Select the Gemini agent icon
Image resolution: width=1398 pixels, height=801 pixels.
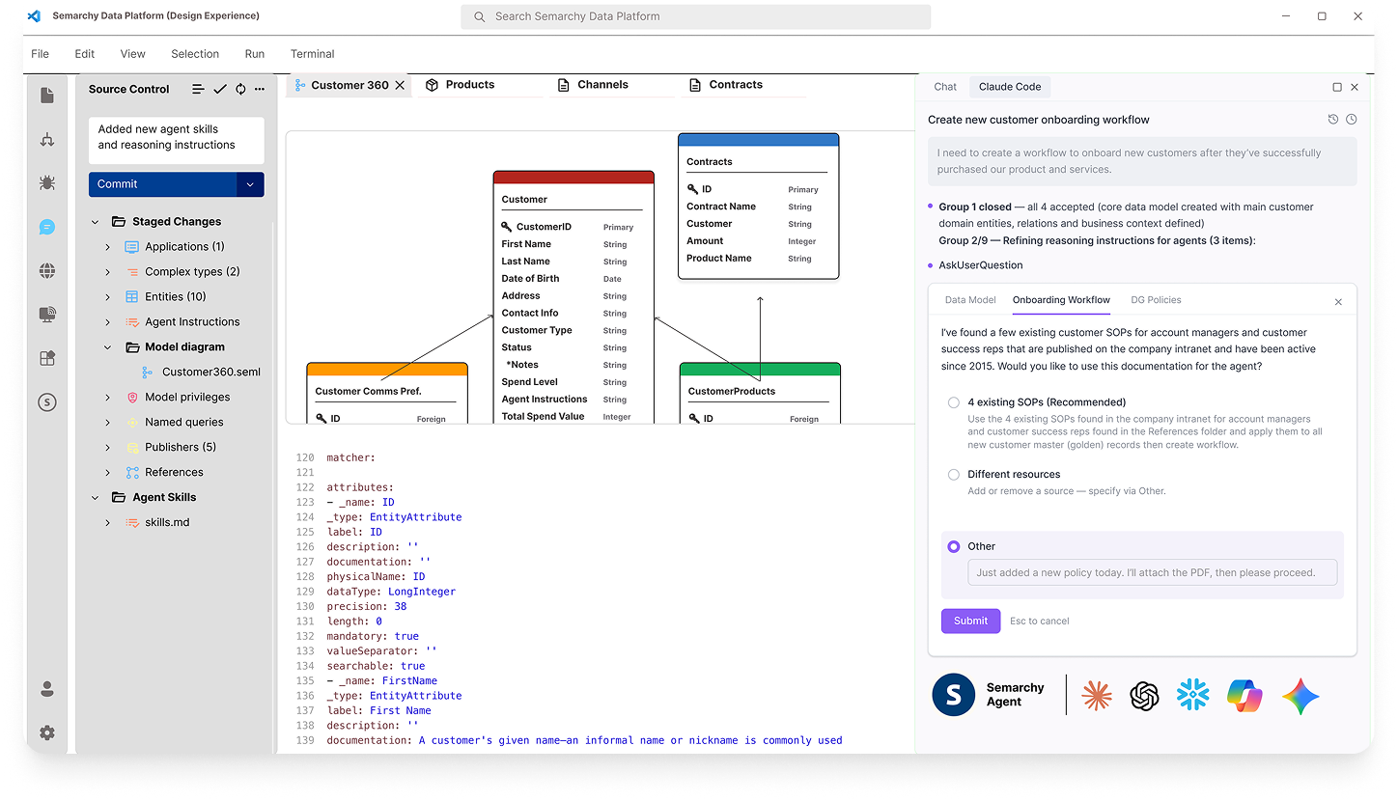[1300, 696]
